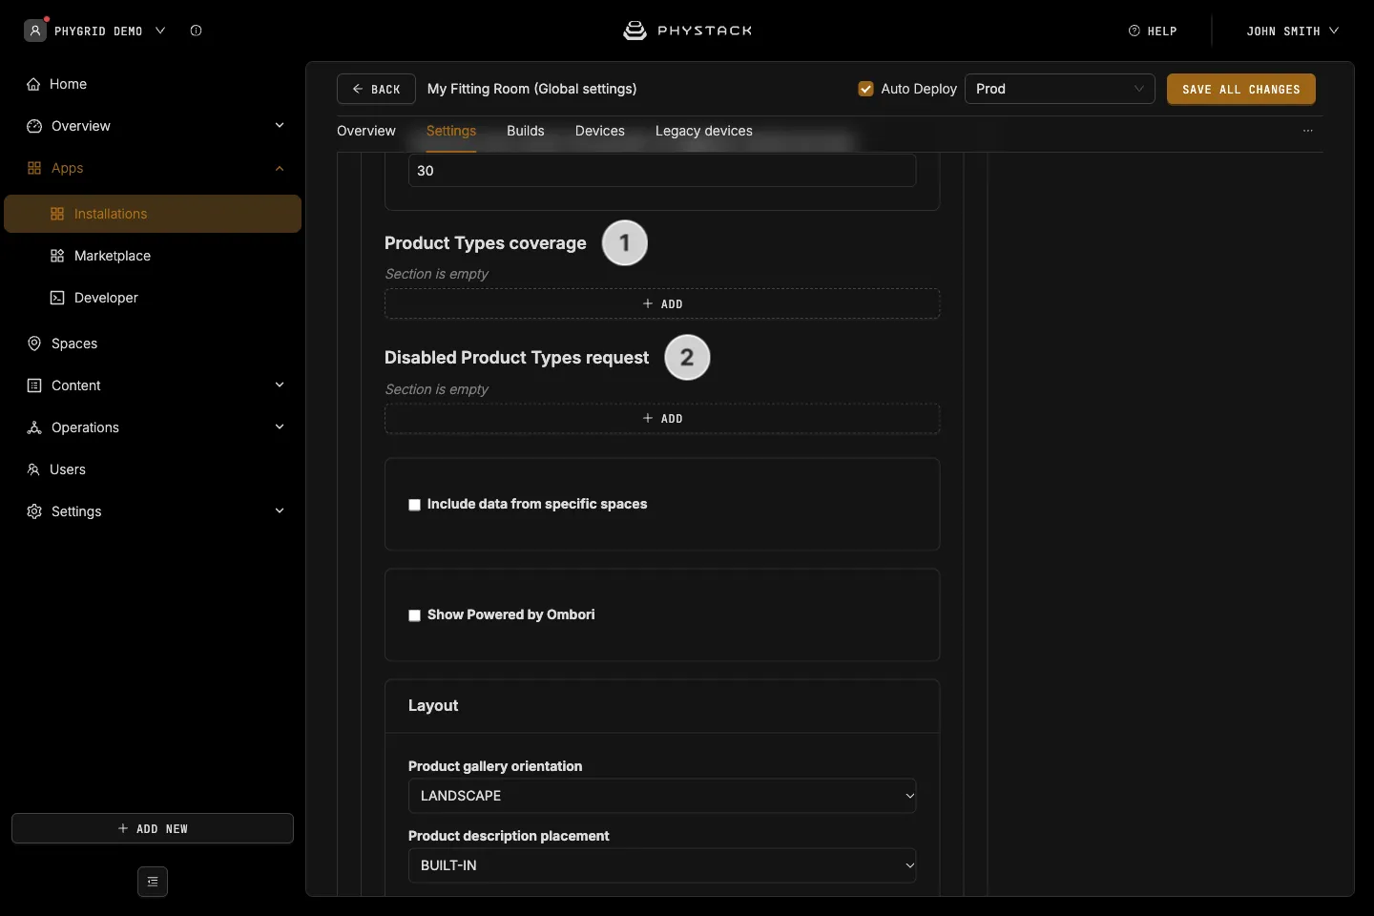The height and width of the screenshot is (916, 1374).
Task: Toggle the Auto Deploy checkbox
Action: click(865, 89)
